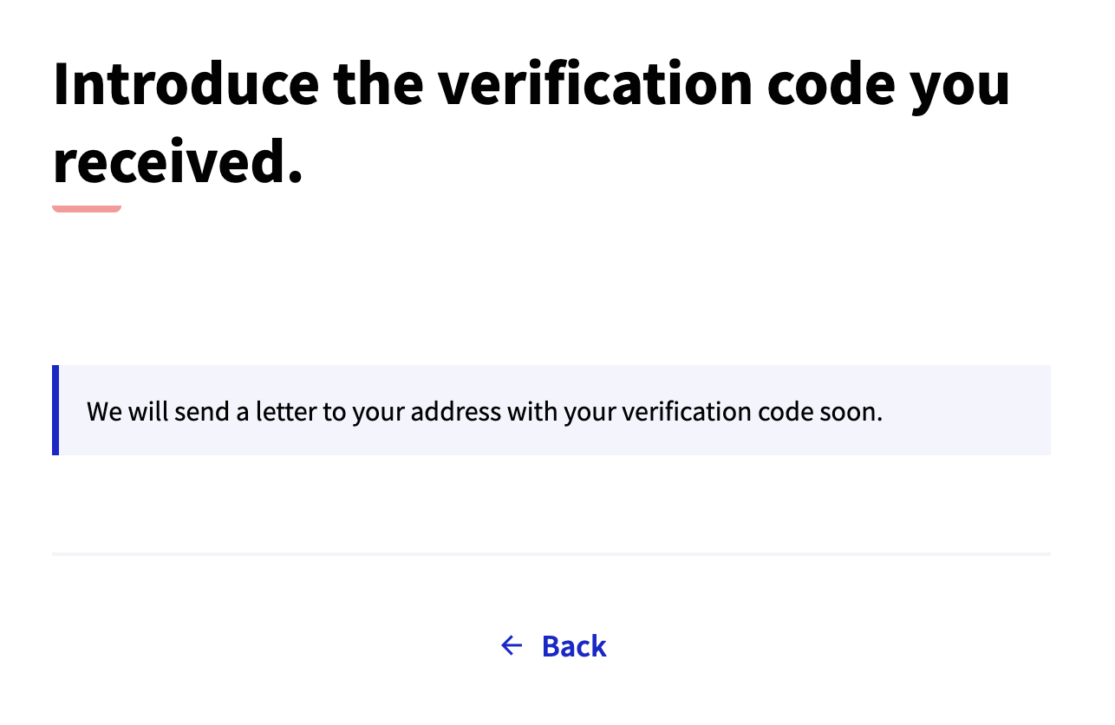Click the word "you" in the heading
Screen dimensions: 1115x725
coord(962,84)
